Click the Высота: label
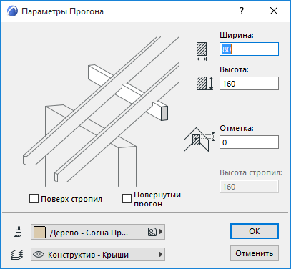Screen dimensions: 291x269 pos(234,69)
